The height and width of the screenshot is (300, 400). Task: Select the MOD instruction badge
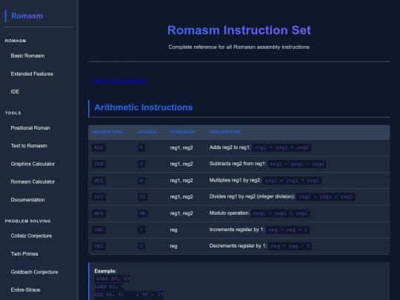pyautogui.click(x=99, y=213)
